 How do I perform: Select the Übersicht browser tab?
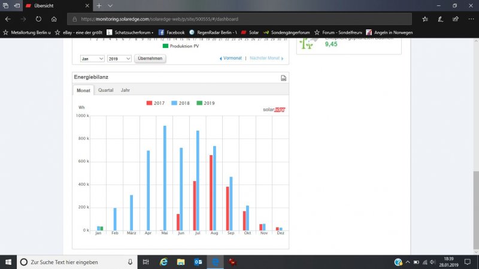pos(57,5)
